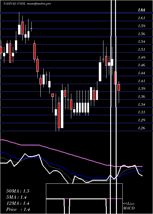Click the 1.34 price axis label
This screenshot has height=214, width=153.
[142, 105]
